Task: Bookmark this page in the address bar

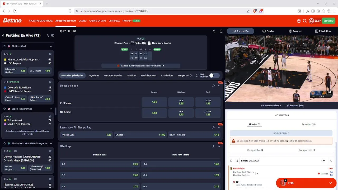Action: click(70, 11)
